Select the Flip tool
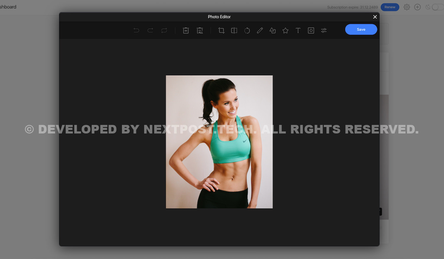 (x=234, y=30)
